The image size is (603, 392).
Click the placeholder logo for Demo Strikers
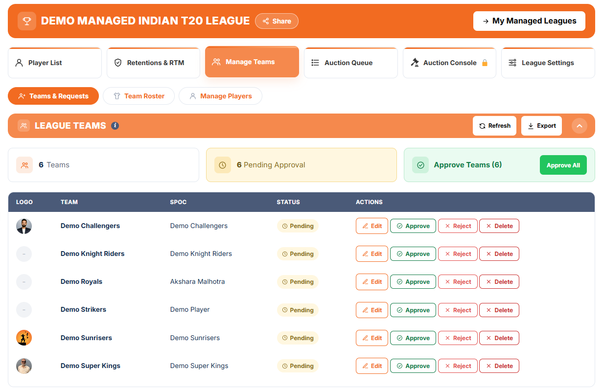coord(24,310)
